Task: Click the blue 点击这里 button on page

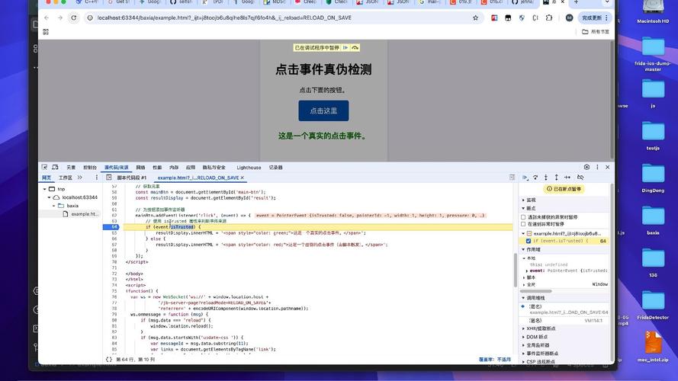Action: (x=323, y=111)
